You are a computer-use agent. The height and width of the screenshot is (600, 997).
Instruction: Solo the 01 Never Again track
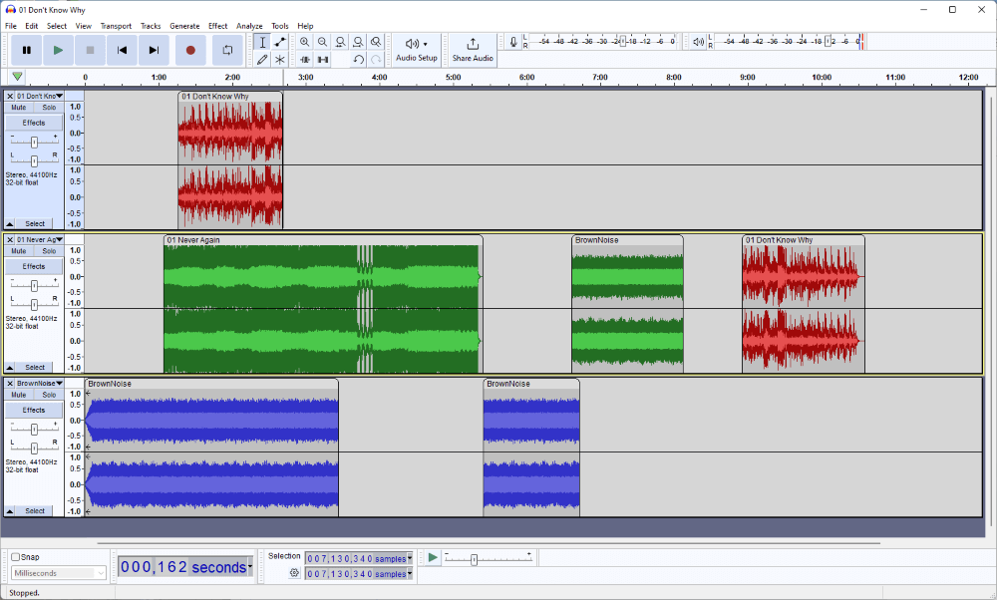[x=49, y=251]
